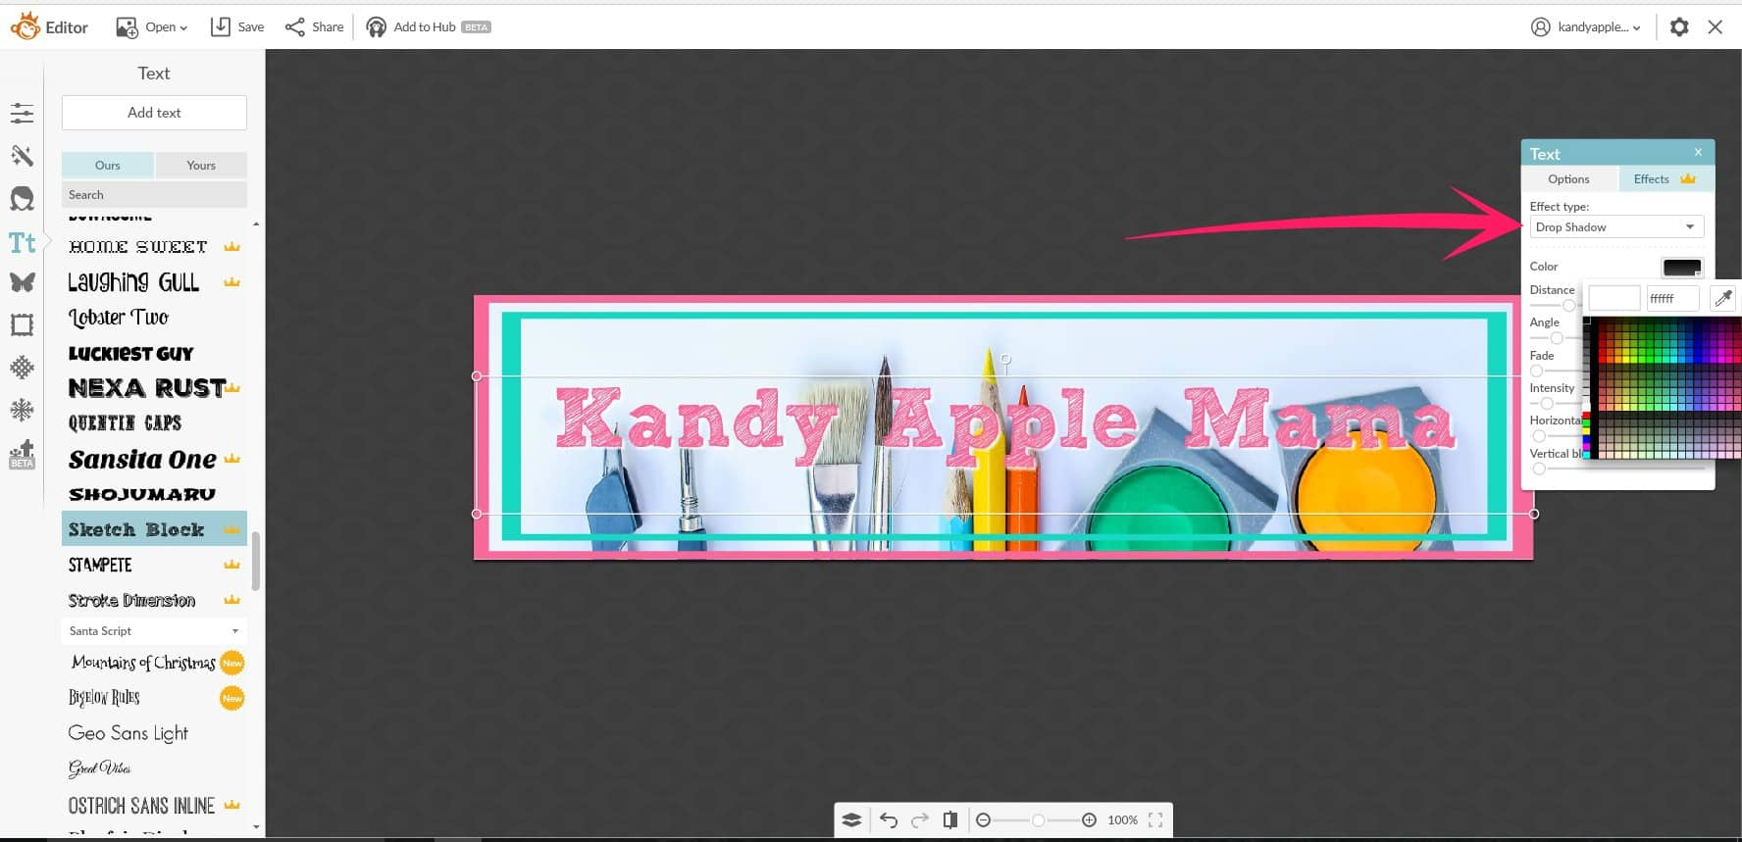The width and height of the screenshot is (1742, 842).
Task: Click the redo arrow
Action: tap(919, 820)
